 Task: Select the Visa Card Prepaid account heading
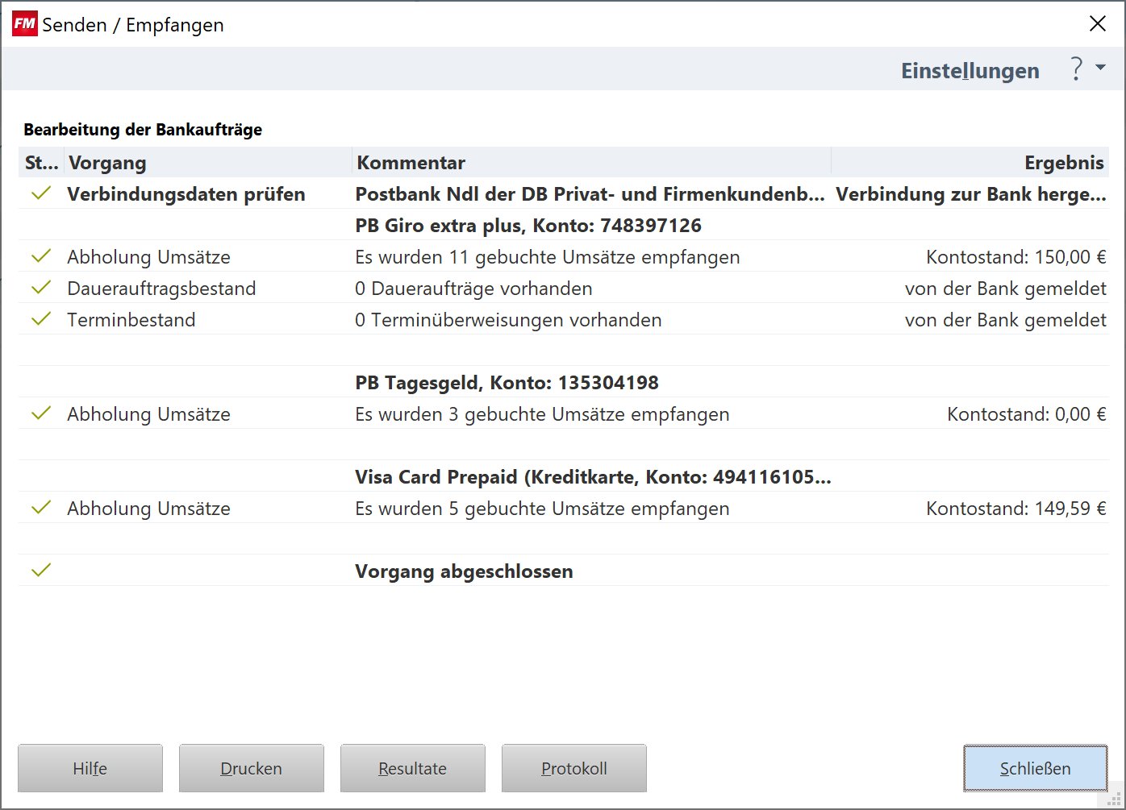(593, 477)
